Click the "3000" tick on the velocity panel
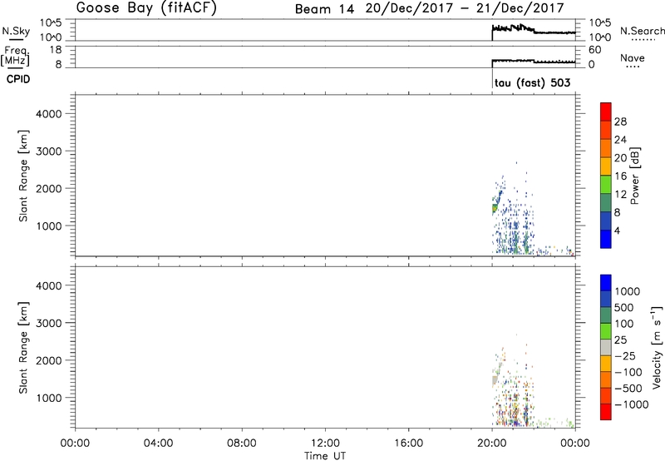Image resolution: width=665 pixels, height=461 pixels. (49, 323)
